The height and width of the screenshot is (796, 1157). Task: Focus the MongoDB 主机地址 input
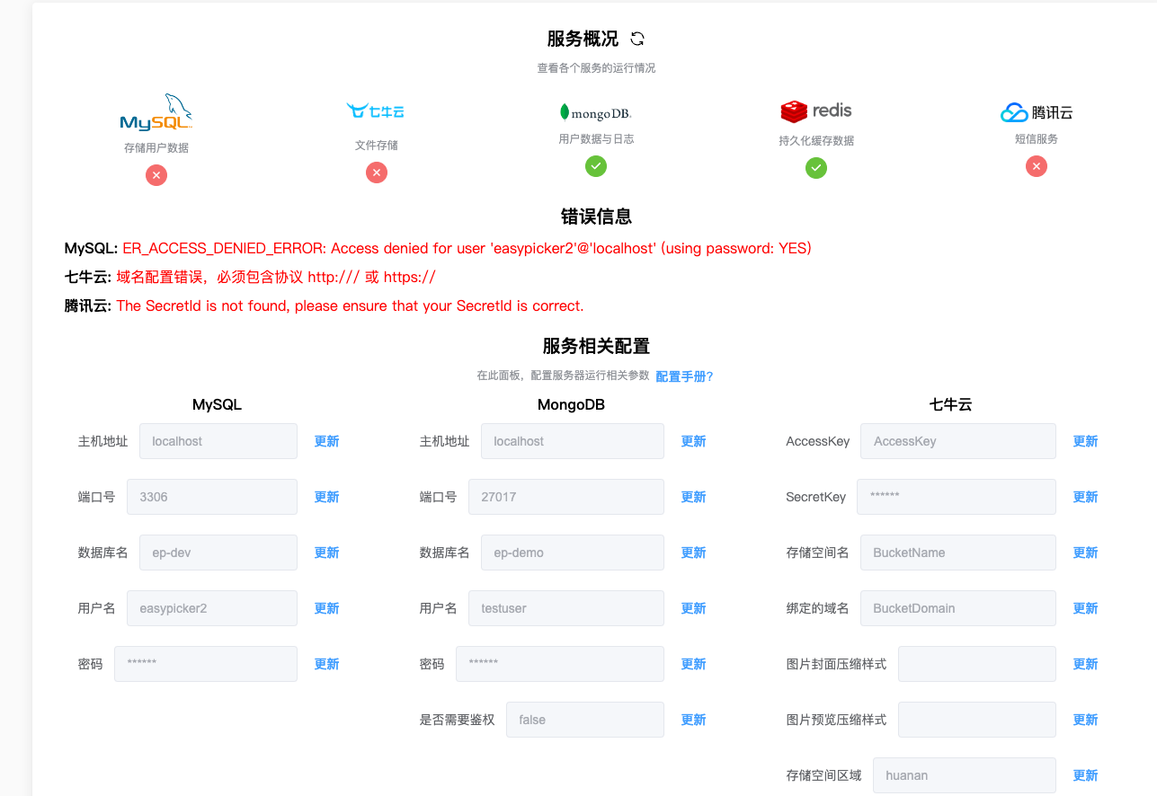[573, 441]
